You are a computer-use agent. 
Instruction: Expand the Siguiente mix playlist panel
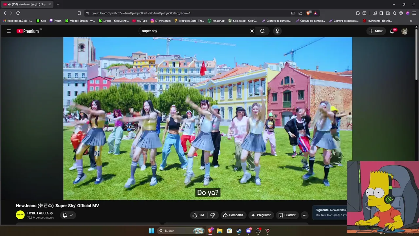(x=330, y=212)
